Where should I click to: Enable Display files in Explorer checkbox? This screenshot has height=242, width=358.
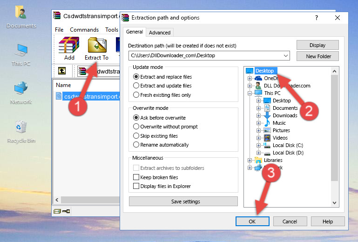coord(136,186)
